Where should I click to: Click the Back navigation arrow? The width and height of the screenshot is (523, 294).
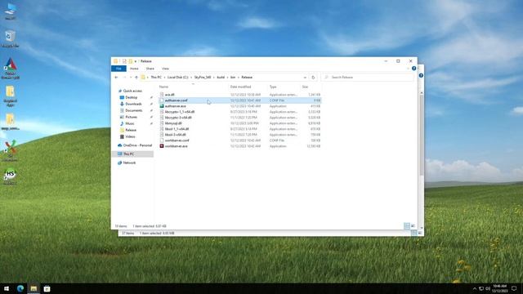coord(116,78)
